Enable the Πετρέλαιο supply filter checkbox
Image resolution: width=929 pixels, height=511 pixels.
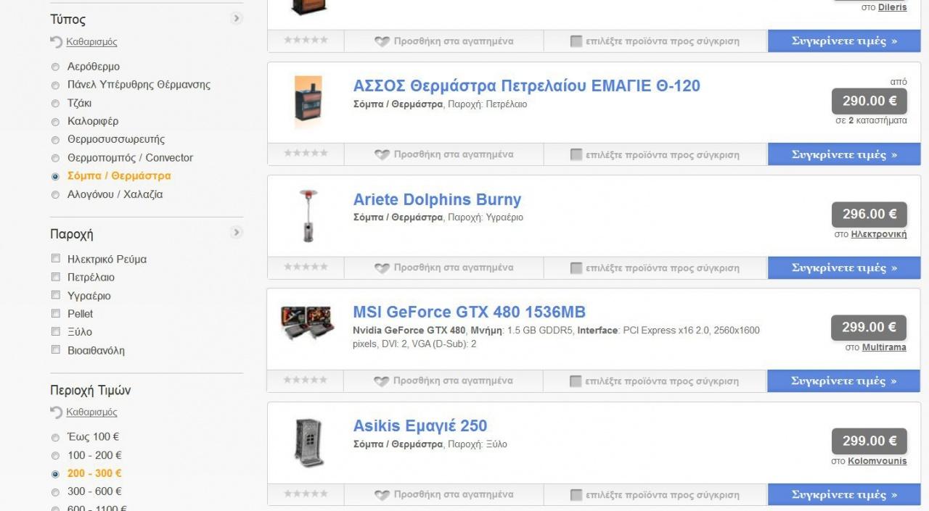coord(55,277)
